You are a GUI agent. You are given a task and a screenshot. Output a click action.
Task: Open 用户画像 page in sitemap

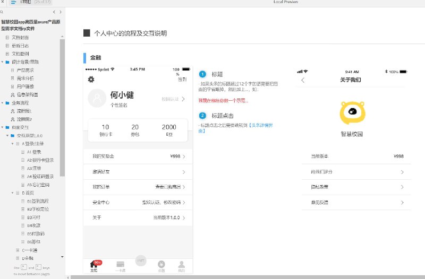(25, 86)
